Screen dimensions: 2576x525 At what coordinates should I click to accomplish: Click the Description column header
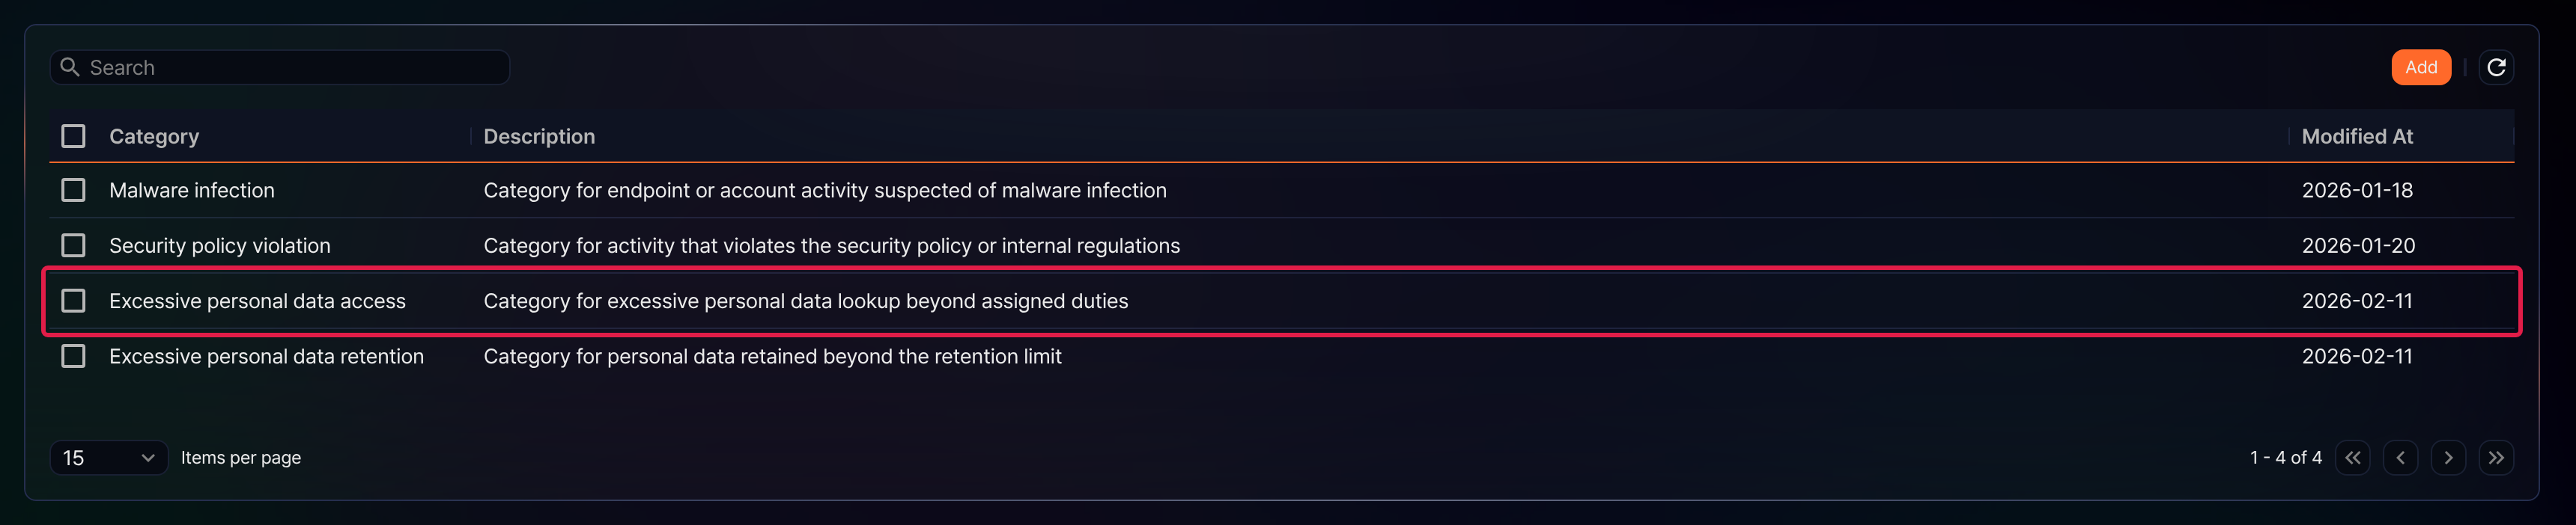(539, 136)
